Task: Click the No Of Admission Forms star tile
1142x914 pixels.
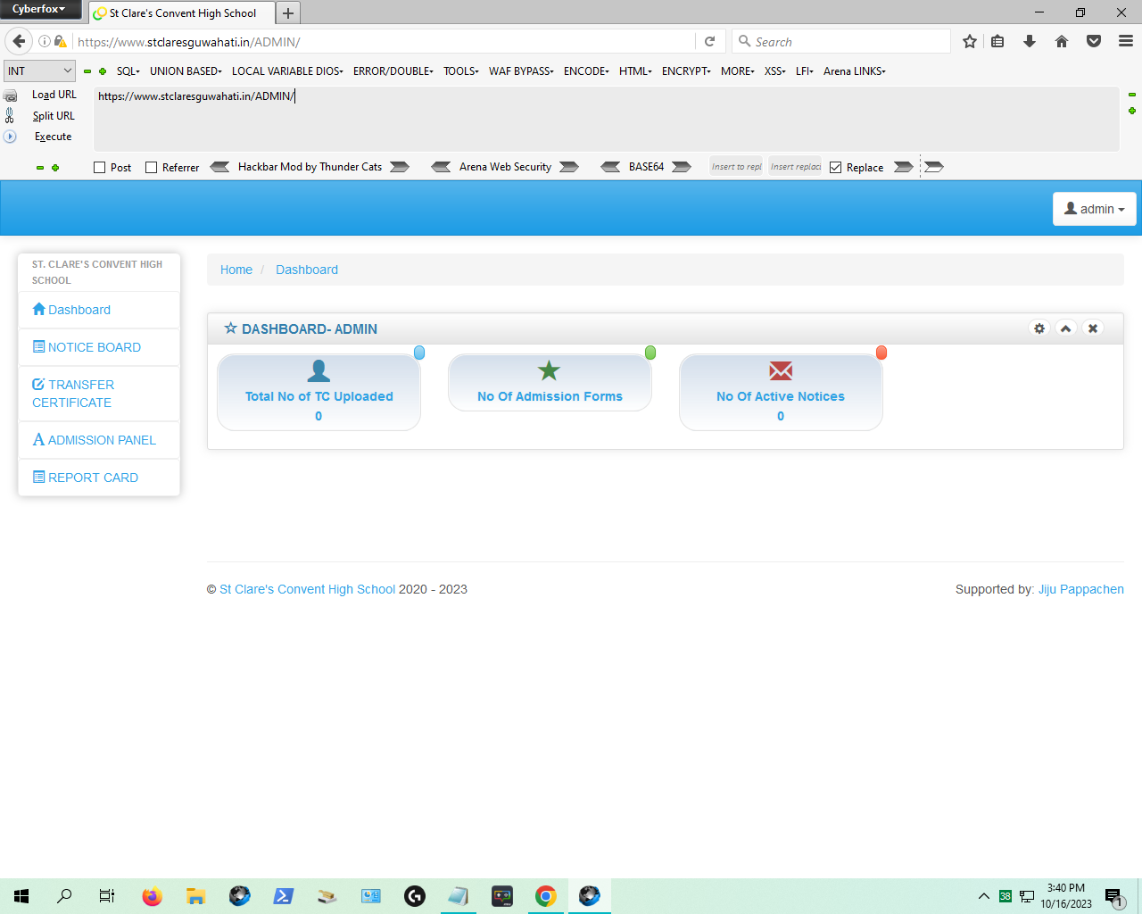Action: click(550, 382)
